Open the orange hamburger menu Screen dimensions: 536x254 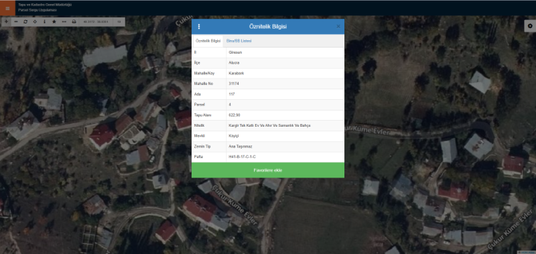(x=7, y=8)
